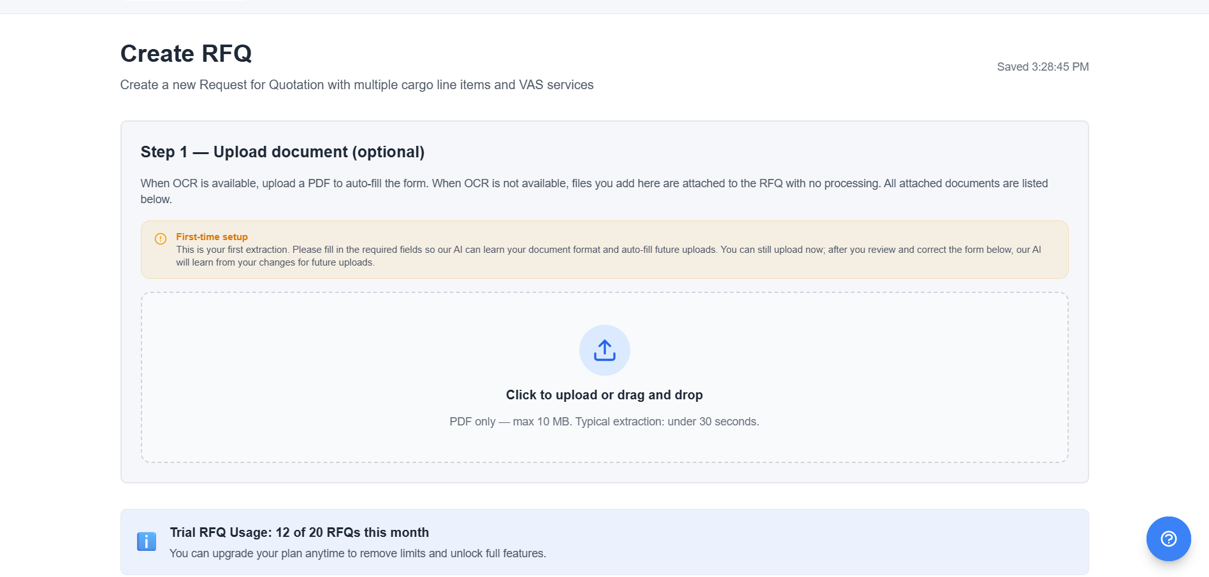
Task: Click the "Step 1 — Upload document (optional)" heading
Action: (282, 152)
